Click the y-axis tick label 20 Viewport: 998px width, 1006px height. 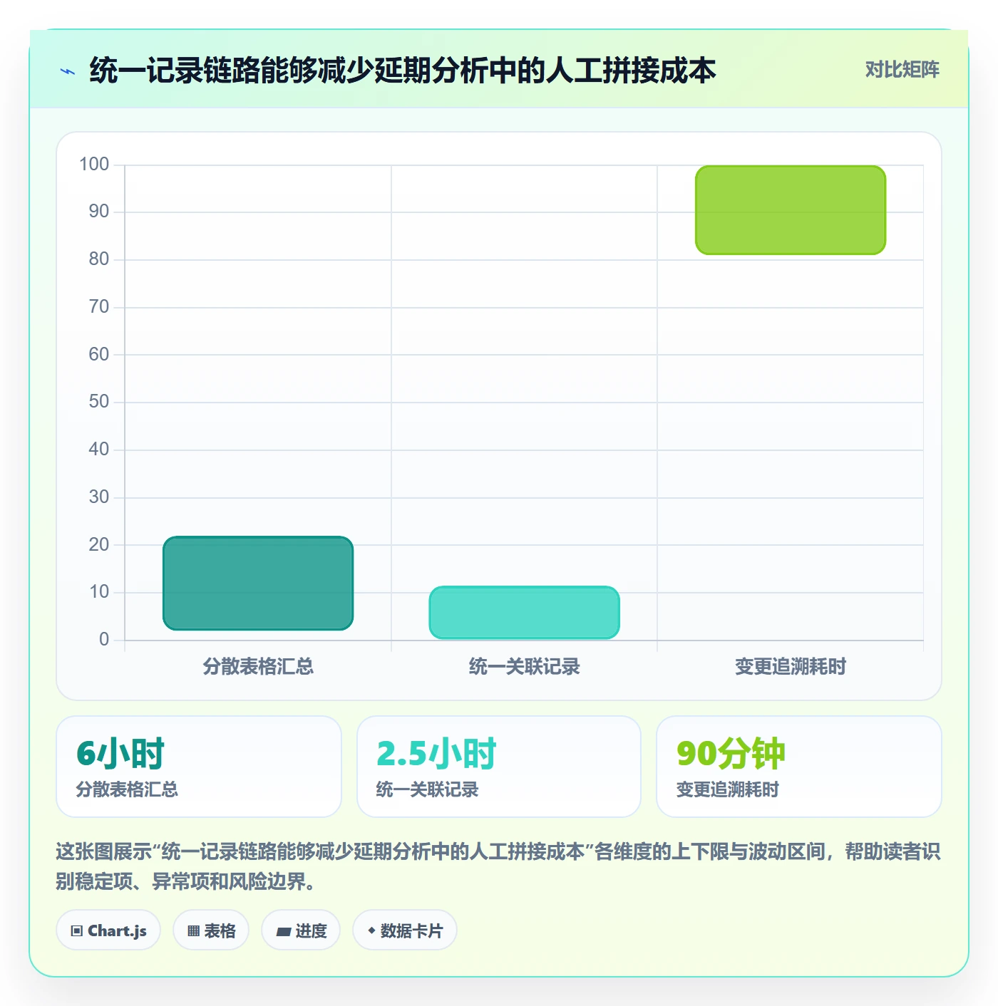(99, 545)
